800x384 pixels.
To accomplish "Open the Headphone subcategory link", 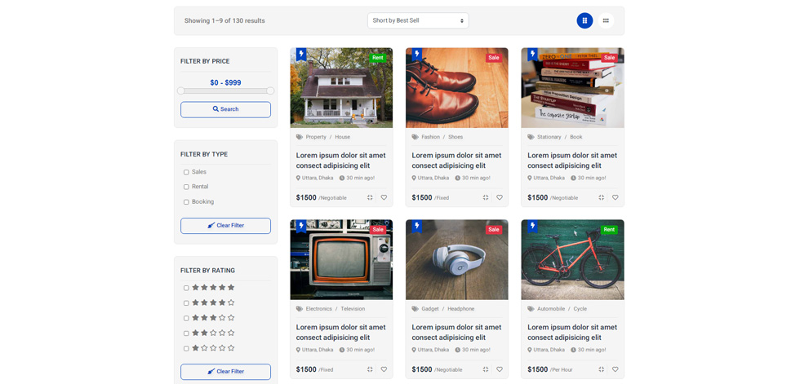I will coord(460,309).
